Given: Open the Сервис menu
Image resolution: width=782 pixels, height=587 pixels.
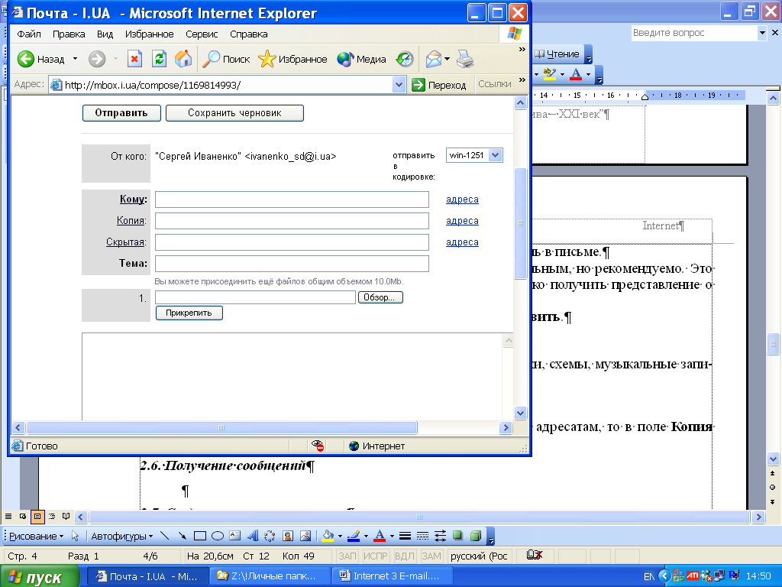Looking at the screenshot, I should click(202, 34).
